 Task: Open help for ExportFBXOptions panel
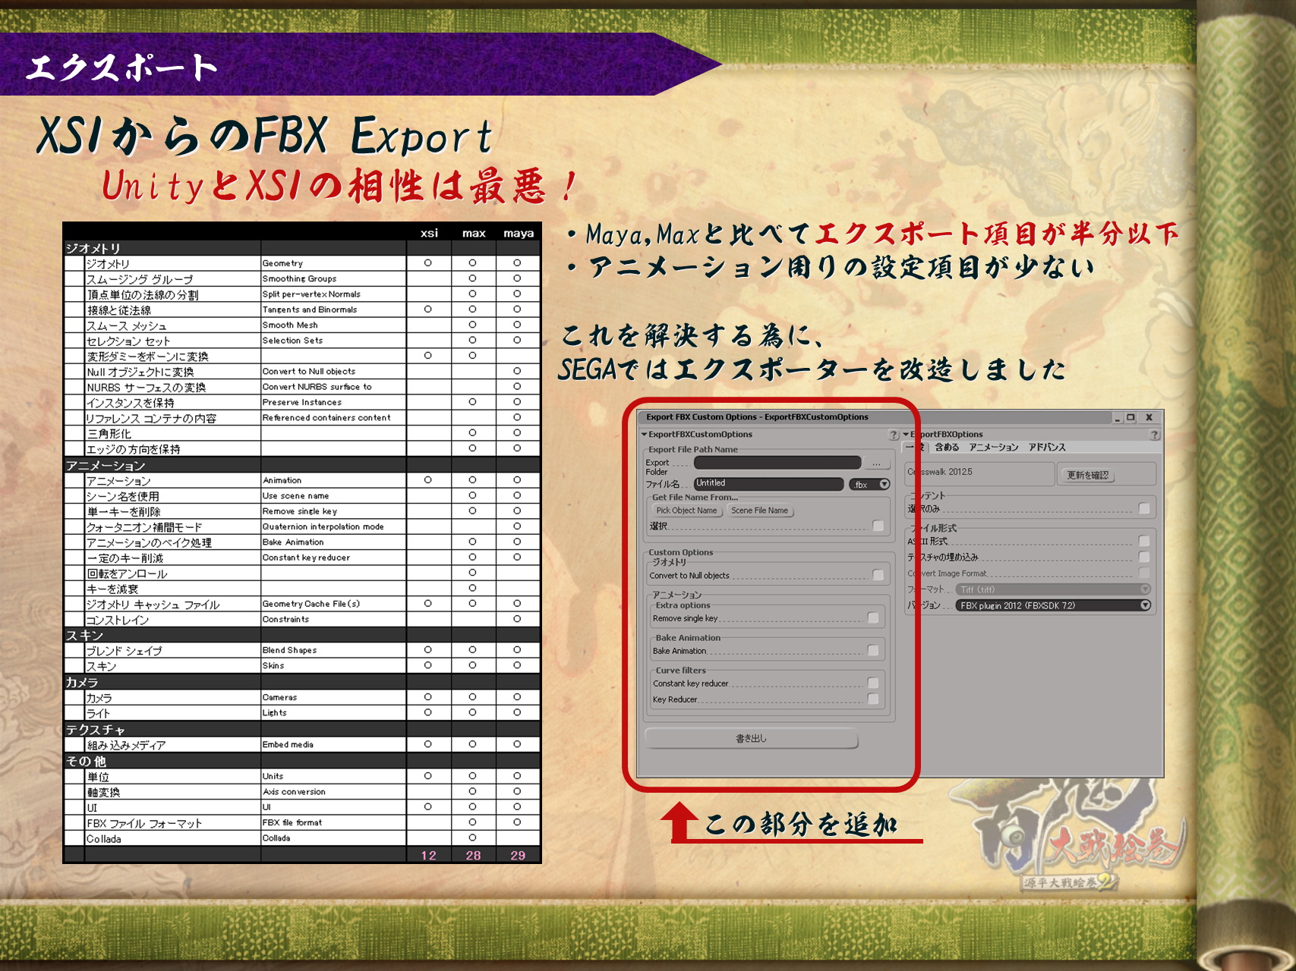(1155, 435)
